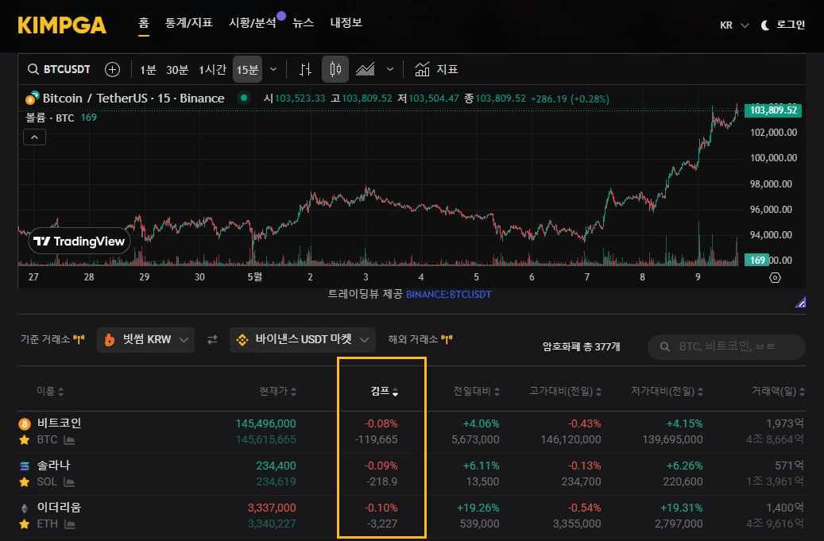
Task: Click the 비트코인 row name
Action: [x=59, y=423]
